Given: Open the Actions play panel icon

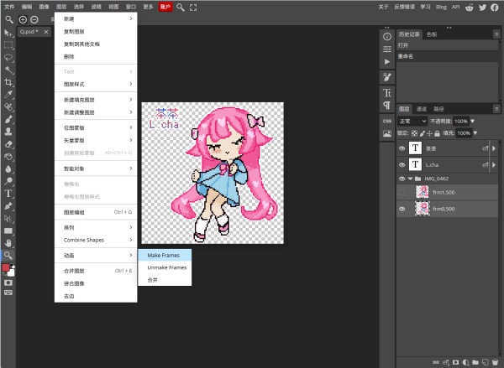Looking at the screenshot, I should pyautogui.click(x=387, y=61).
